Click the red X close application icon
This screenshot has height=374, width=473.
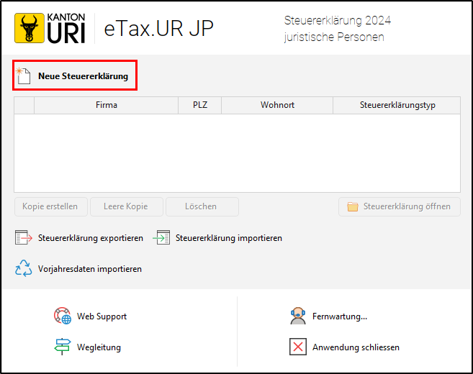(x=298, y=347)
